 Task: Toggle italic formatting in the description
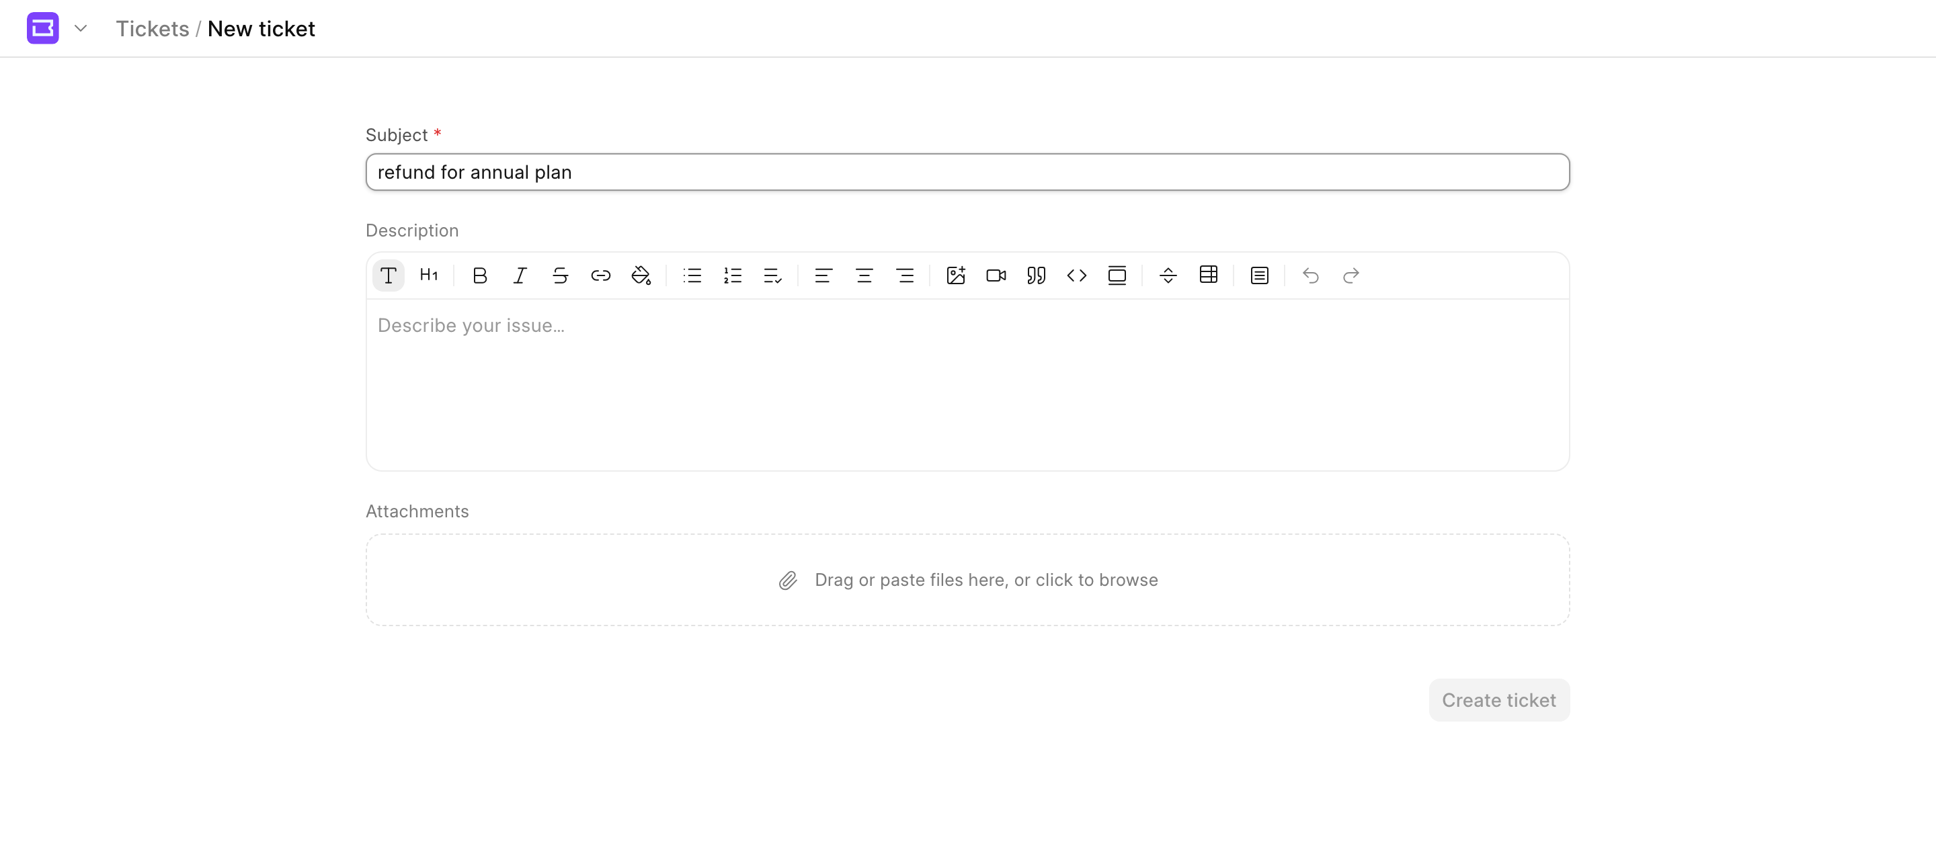pyautogui.click(x=520, y=275)
